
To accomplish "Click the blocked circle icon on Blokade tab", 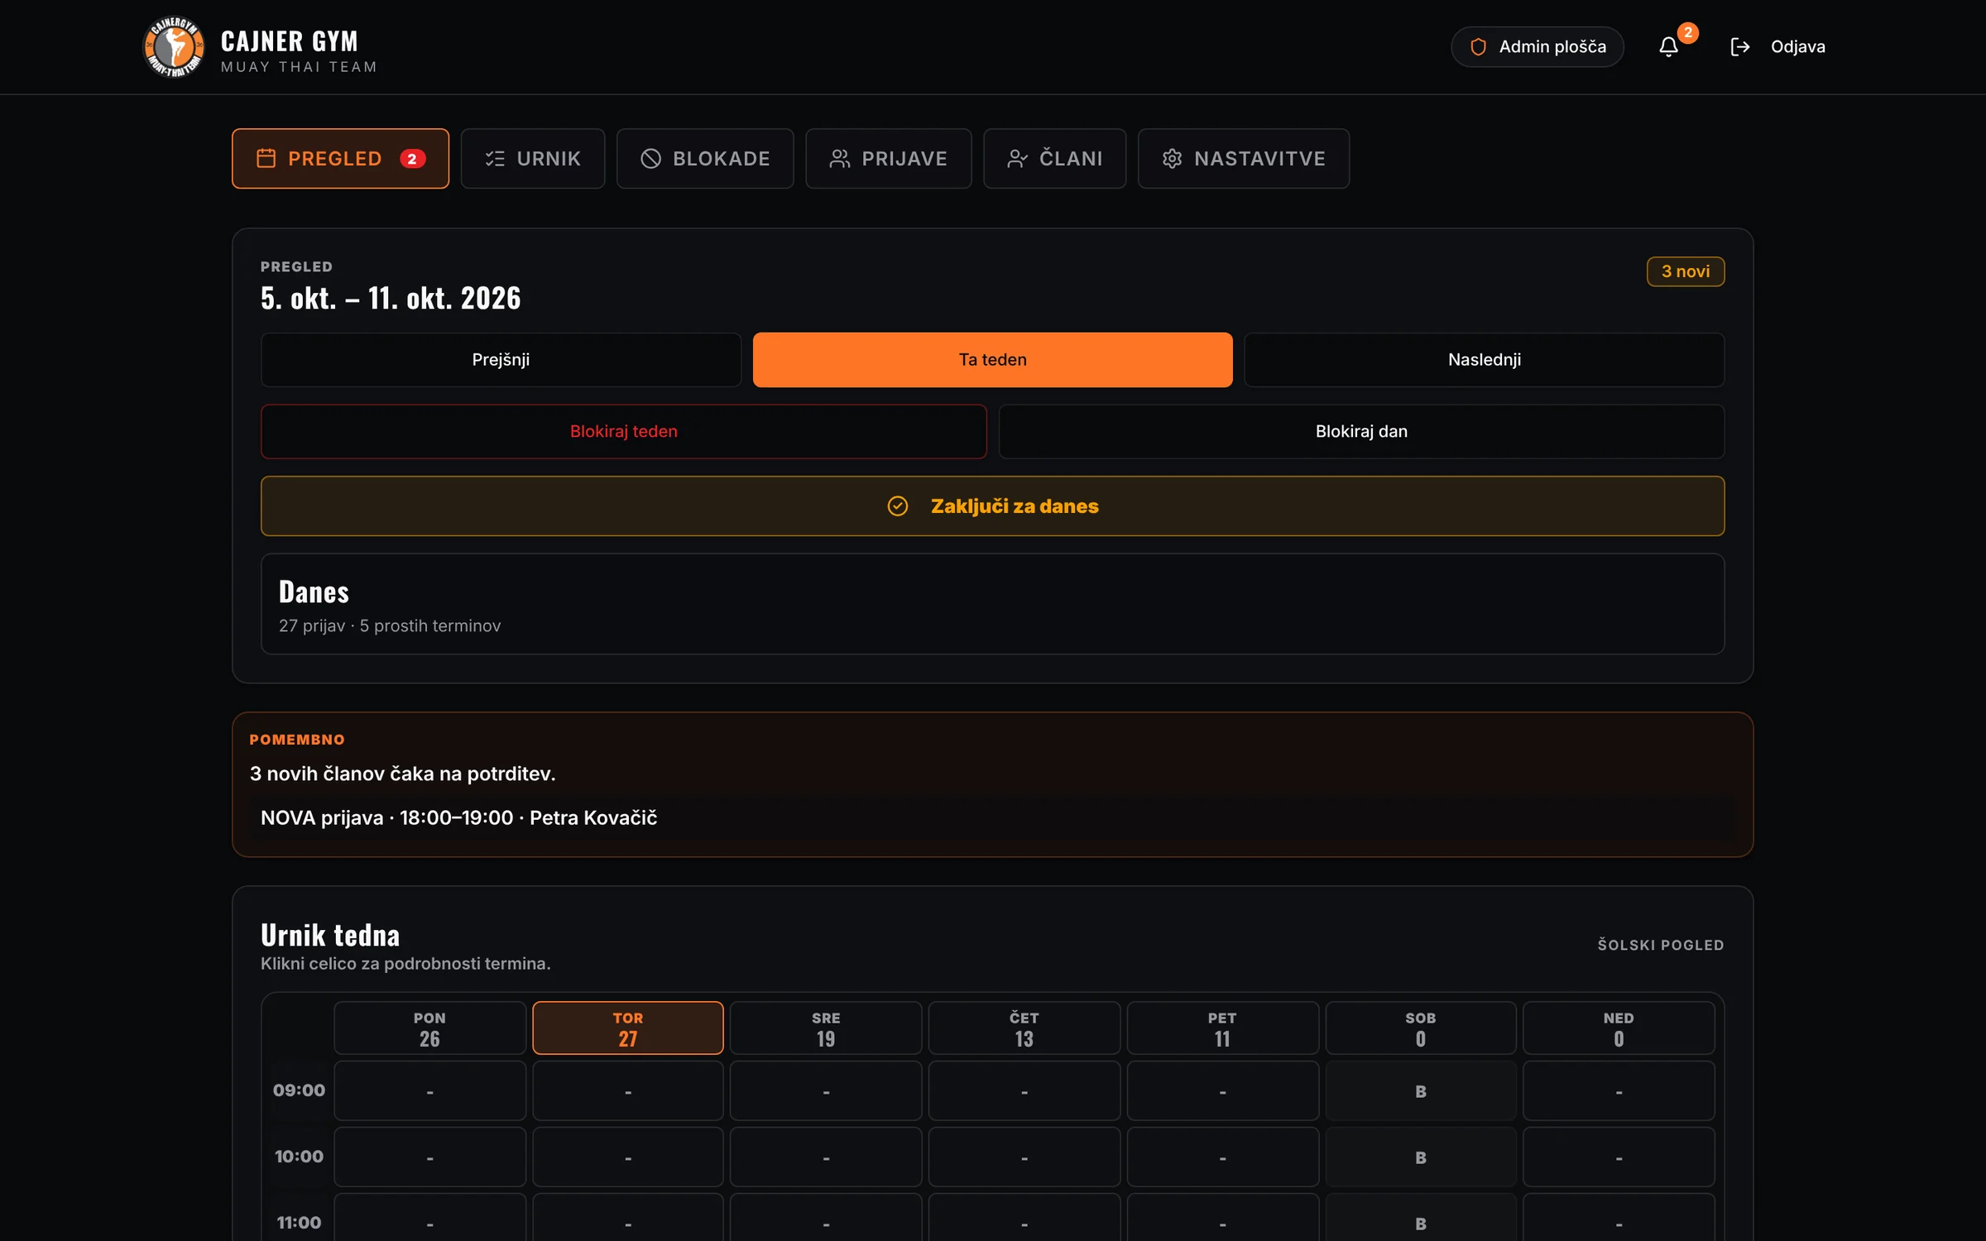I will (x=650, y=158).
